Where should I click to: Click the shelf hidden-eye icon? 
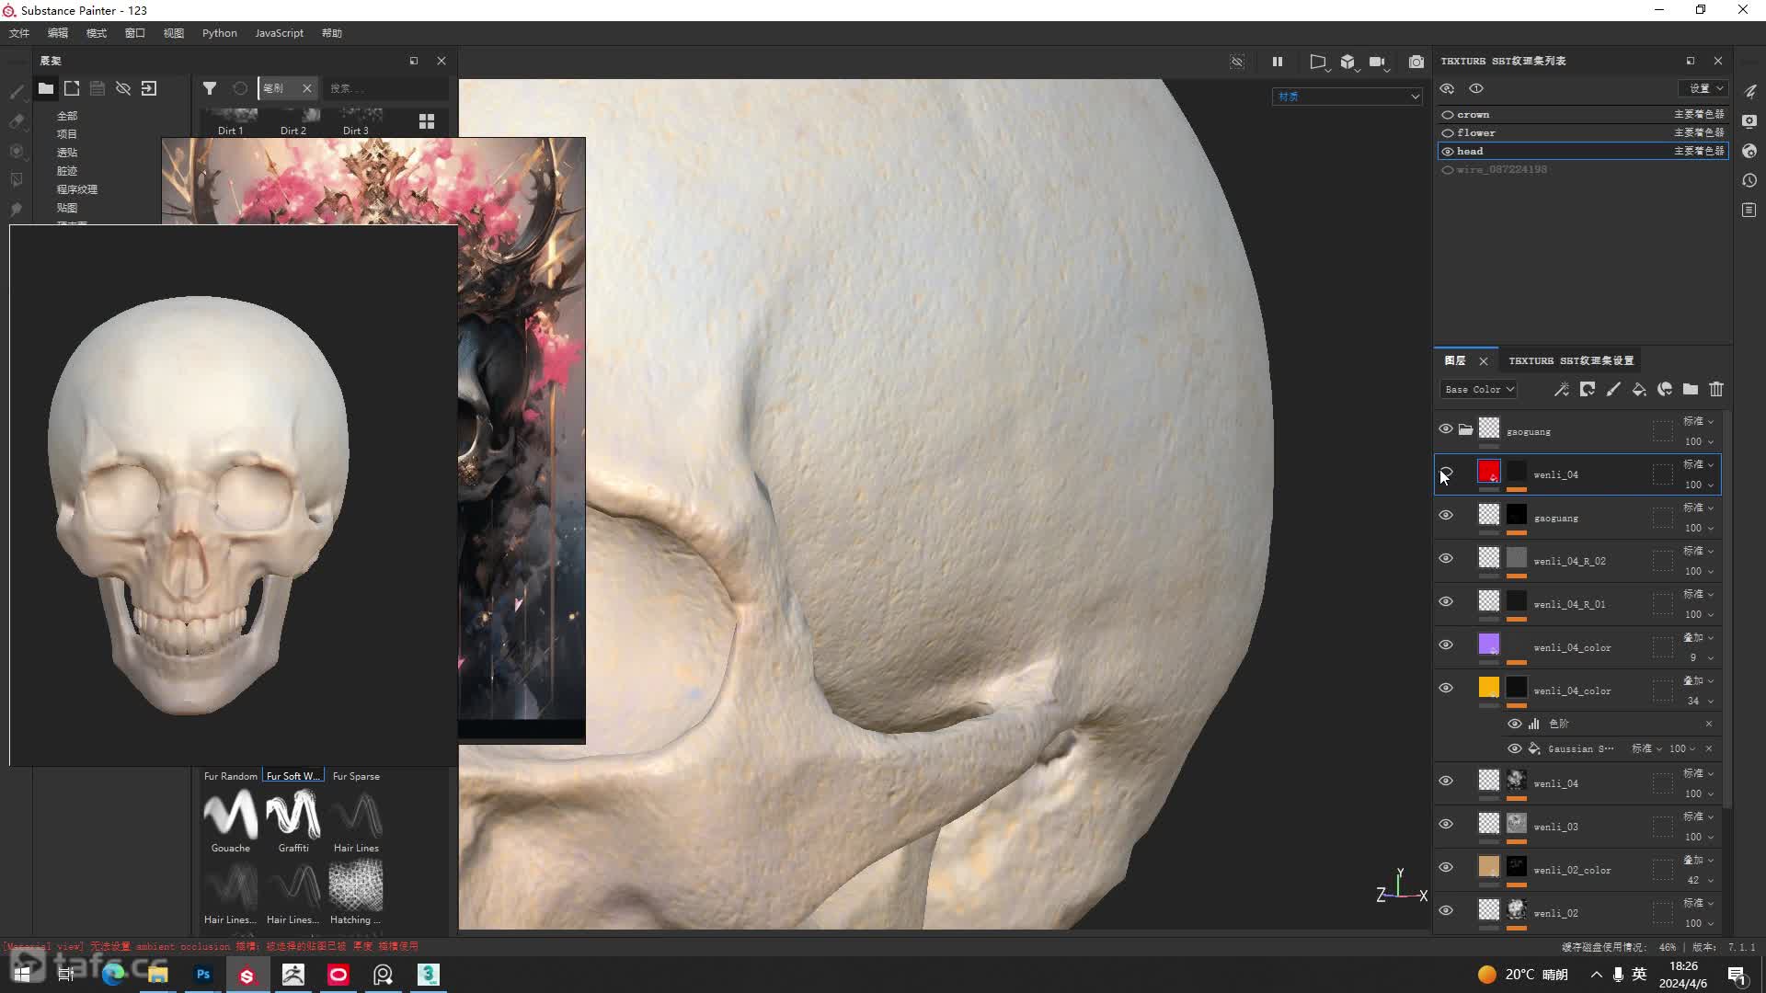123,88
